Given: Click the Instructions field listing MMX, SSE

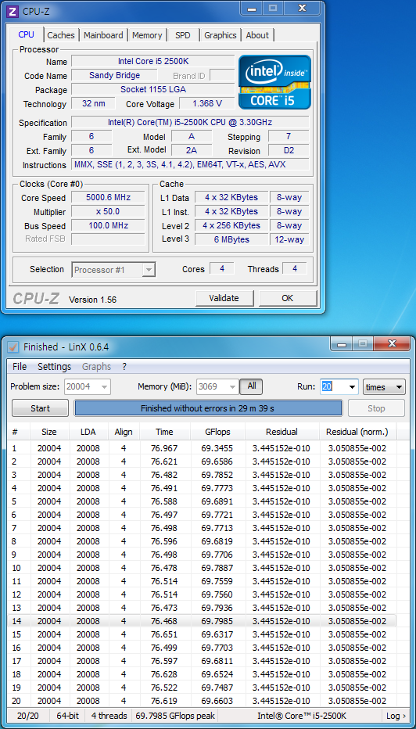Looking at the screenshot, I should pyautogui.click(x=190, y=164).
